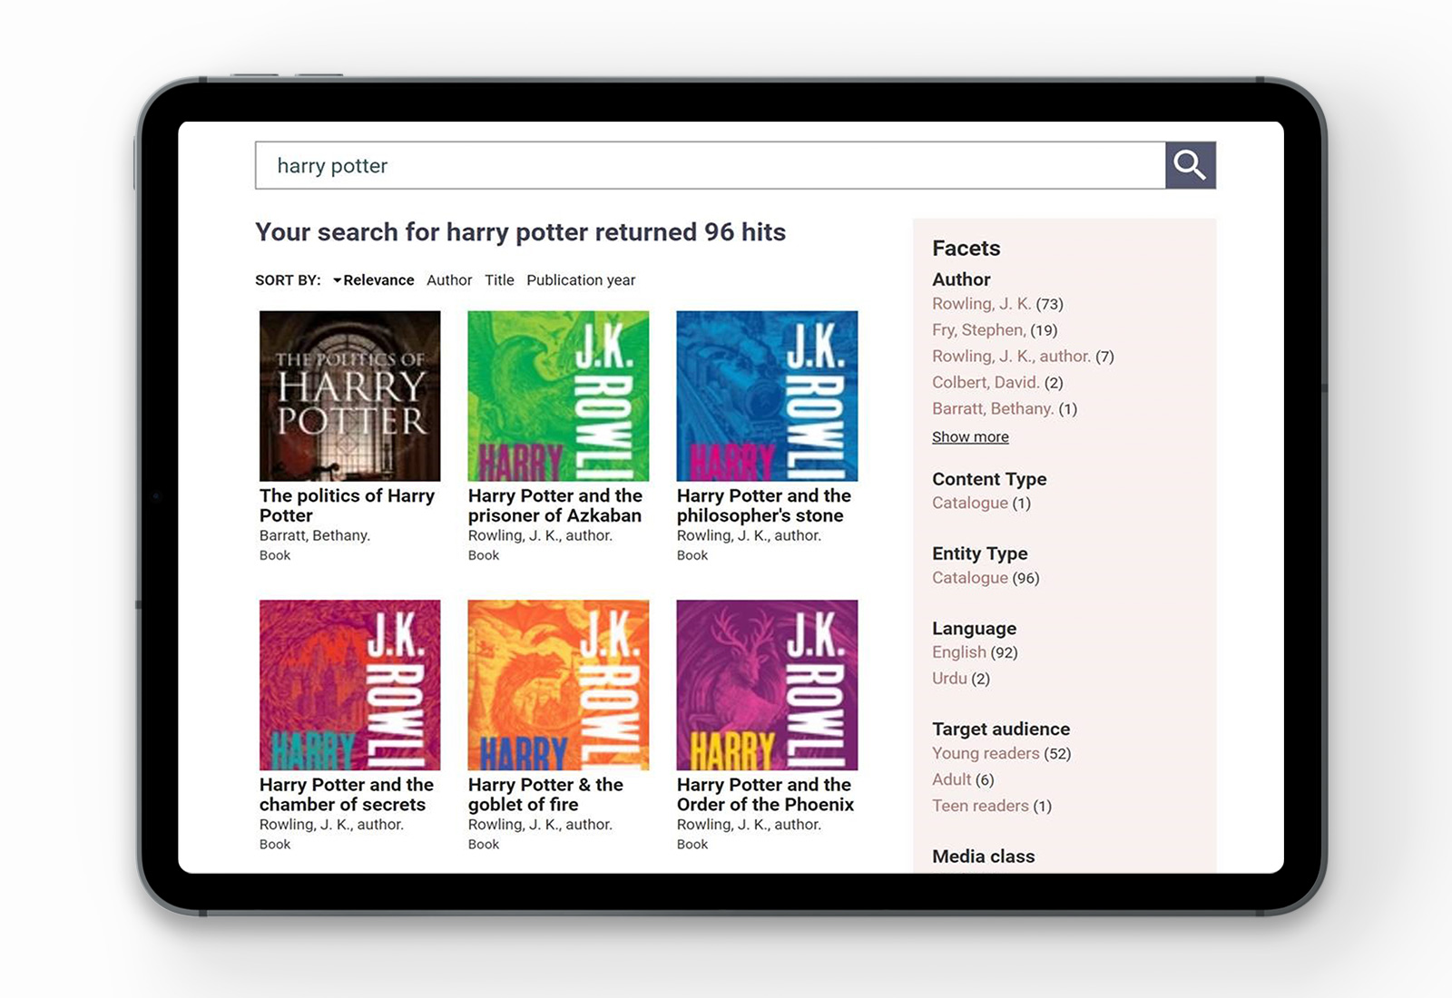Open the Relevance sort dropdown

(374, 280)
